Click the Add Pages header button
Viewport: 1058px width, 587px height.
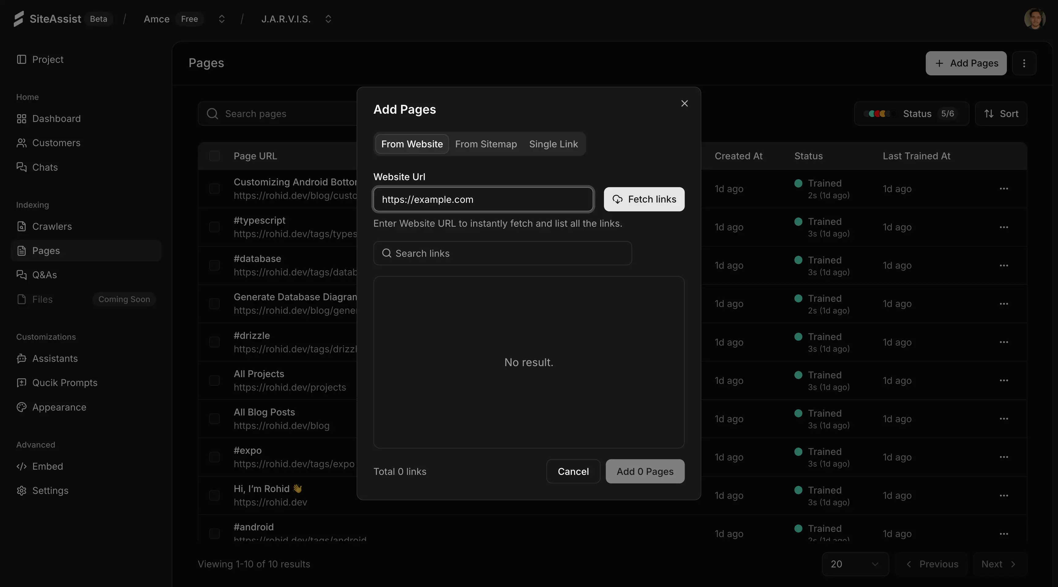click(x=966, y=63)
